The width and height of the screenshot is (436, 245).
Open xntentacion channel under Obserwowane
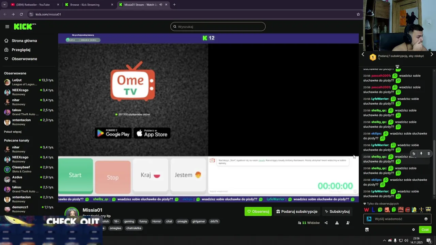(29, 122)
